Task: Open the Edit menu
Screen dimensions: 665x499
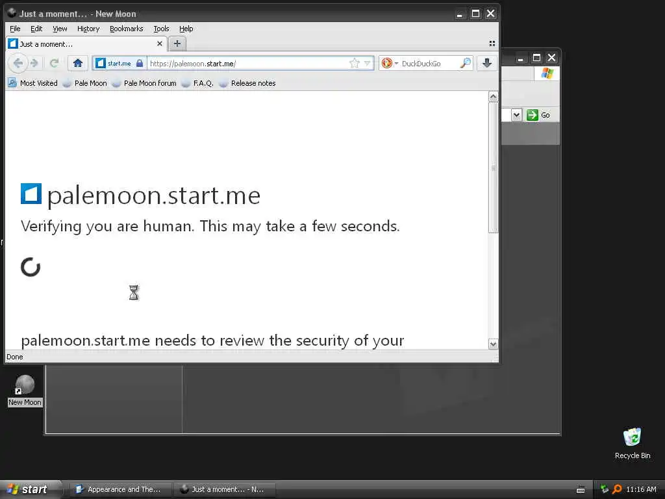Action: coord(36,29)
